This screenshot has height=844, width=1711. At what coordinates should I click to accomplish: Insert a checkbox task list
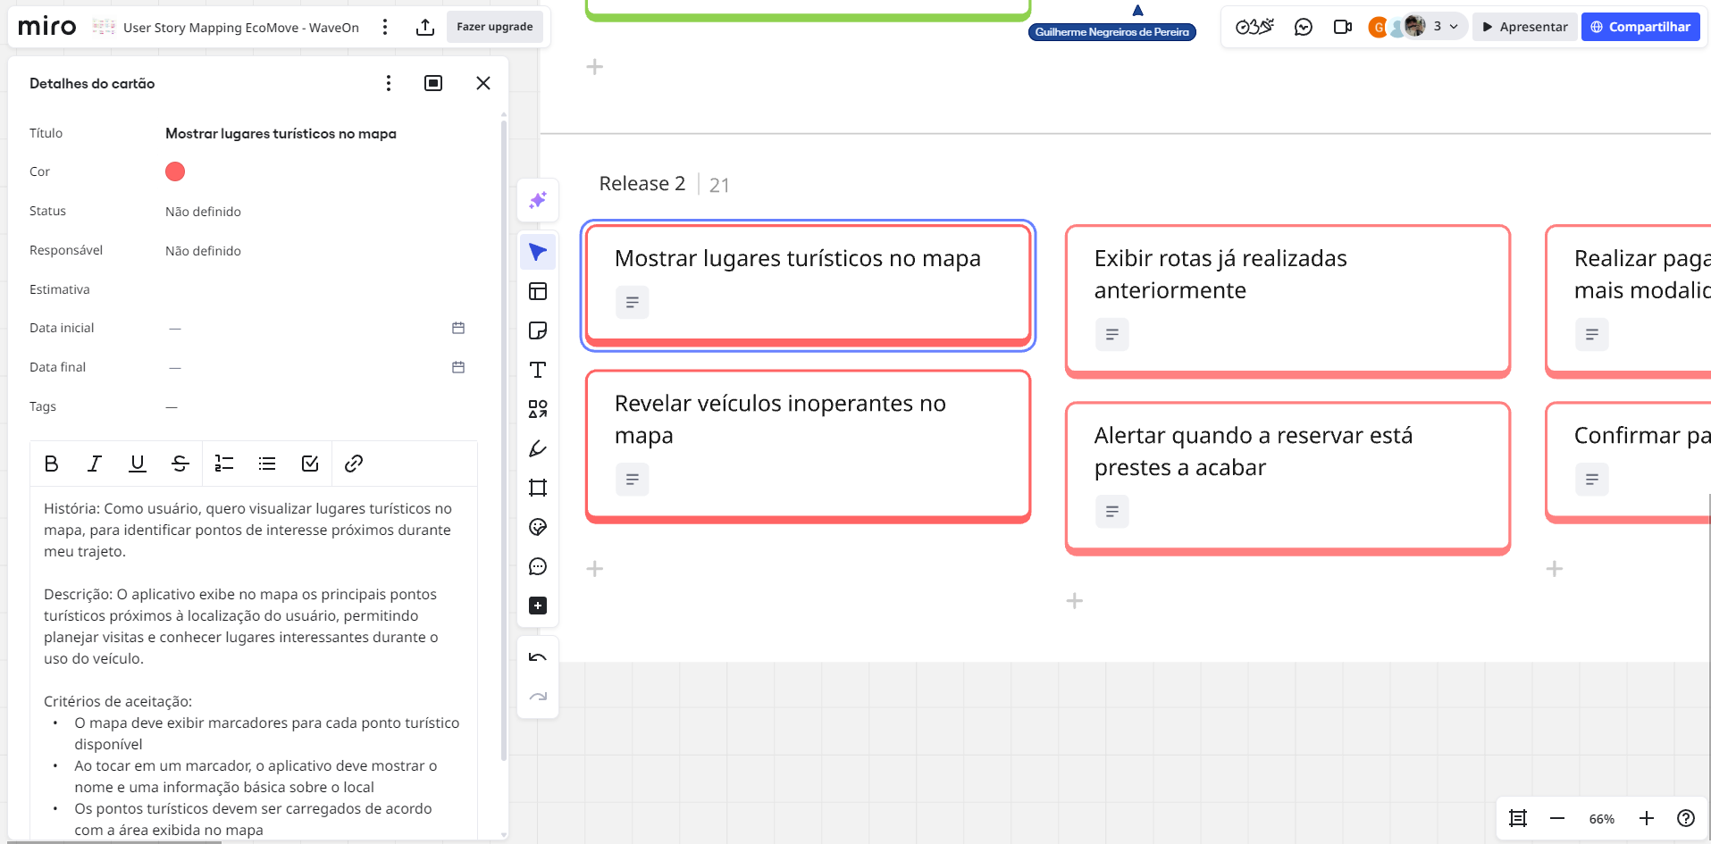click(310, 464)
